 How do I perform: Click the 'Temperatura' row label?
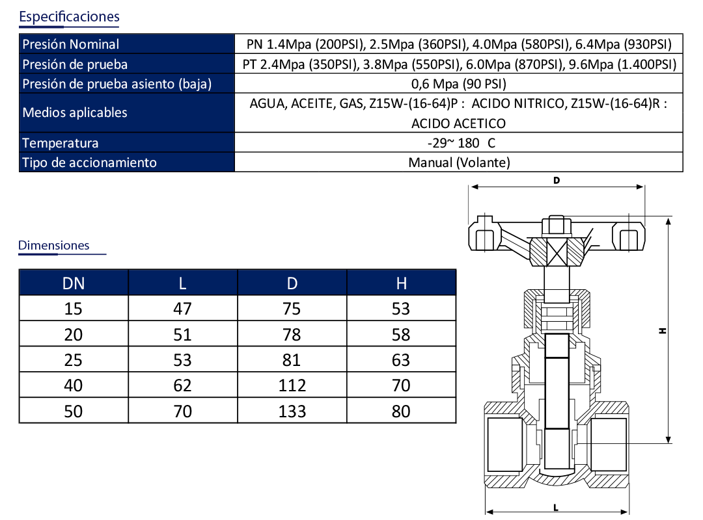[x=61, y=143]
